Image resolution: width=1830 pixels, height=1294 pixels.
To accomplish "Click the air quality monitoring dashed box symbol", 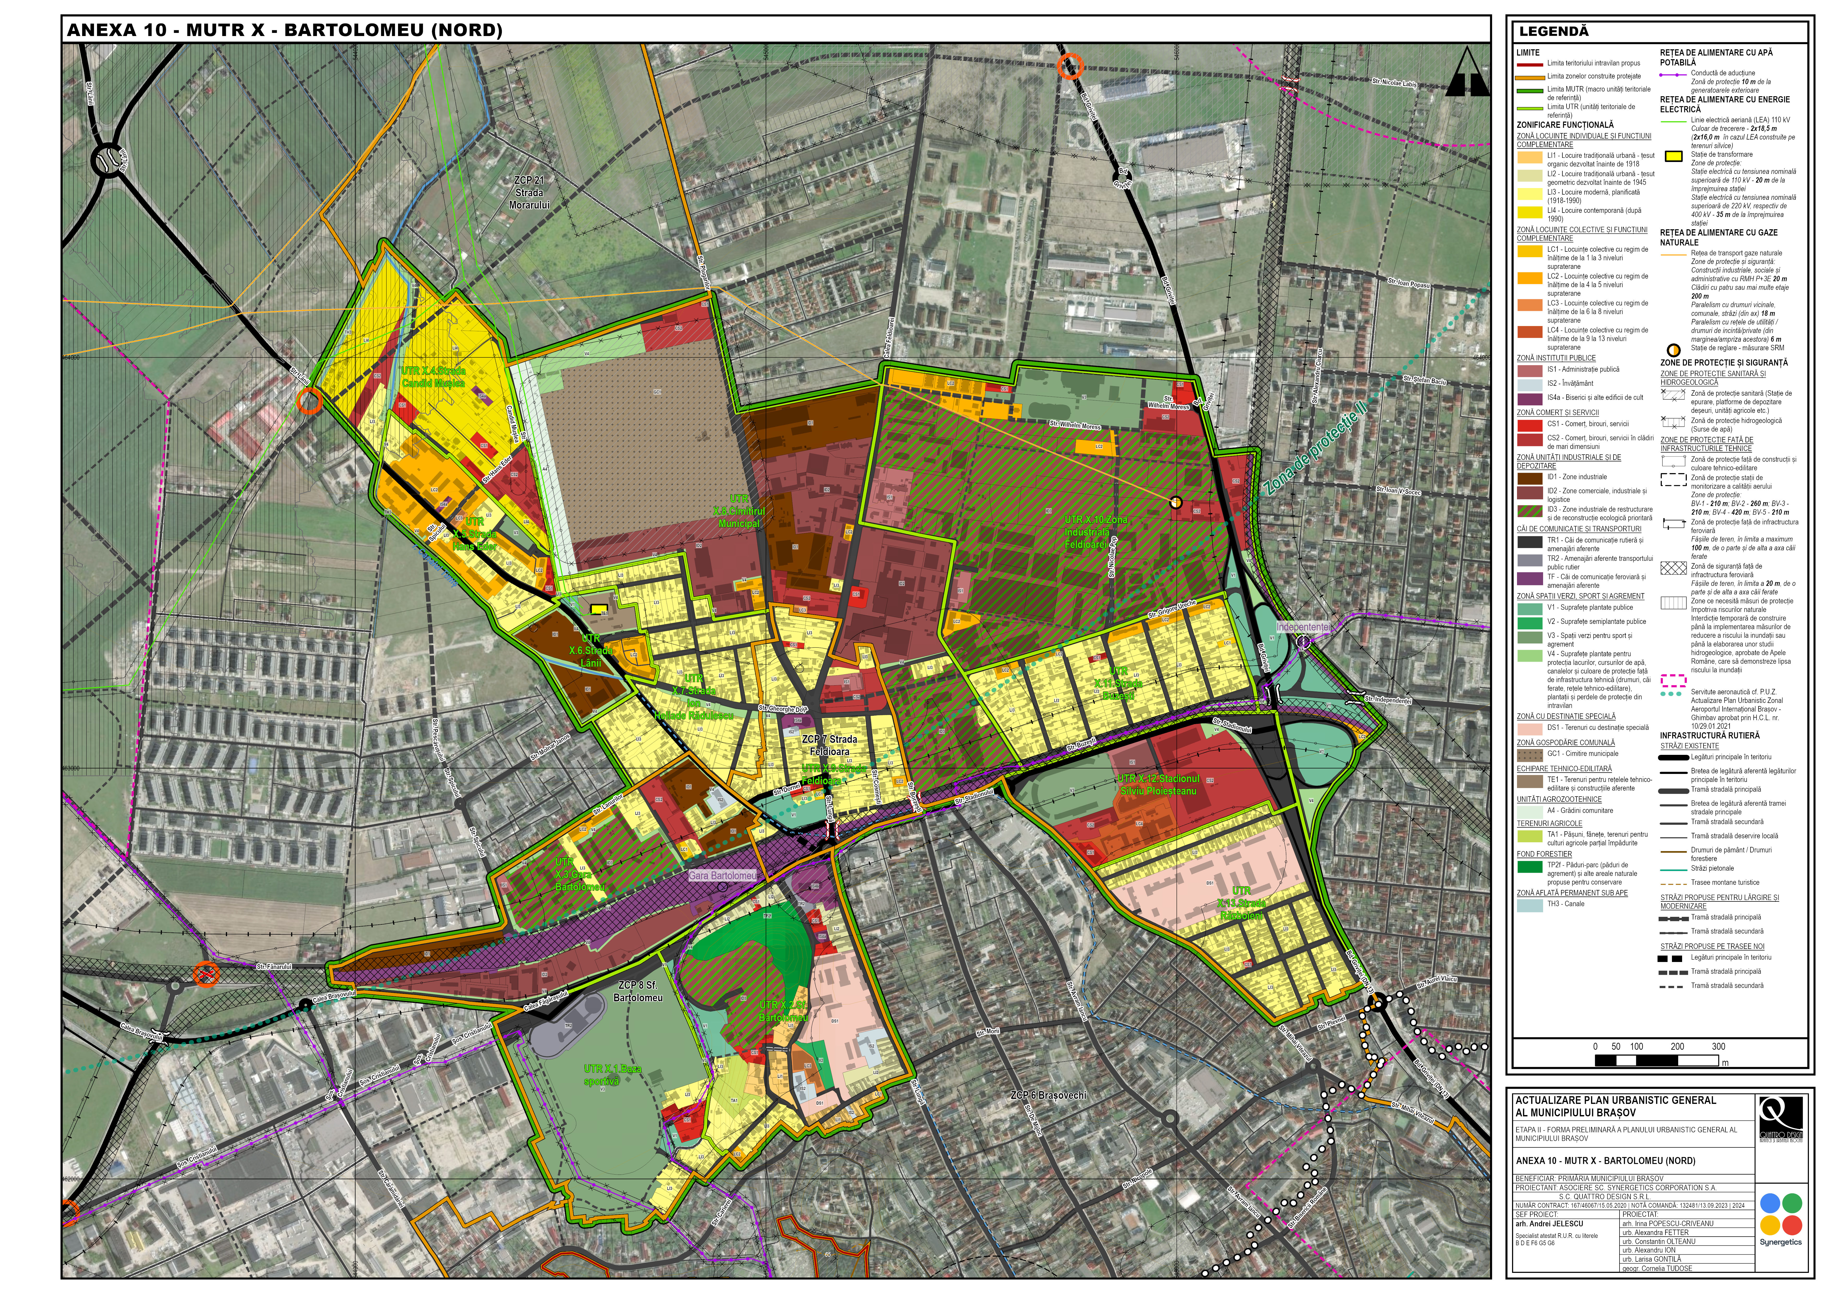I will (x=1674, y=480).
